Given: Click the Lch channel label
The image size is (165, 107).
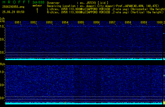Looking at the screenshot, I should pyautogui.click(x=2, y=19).
